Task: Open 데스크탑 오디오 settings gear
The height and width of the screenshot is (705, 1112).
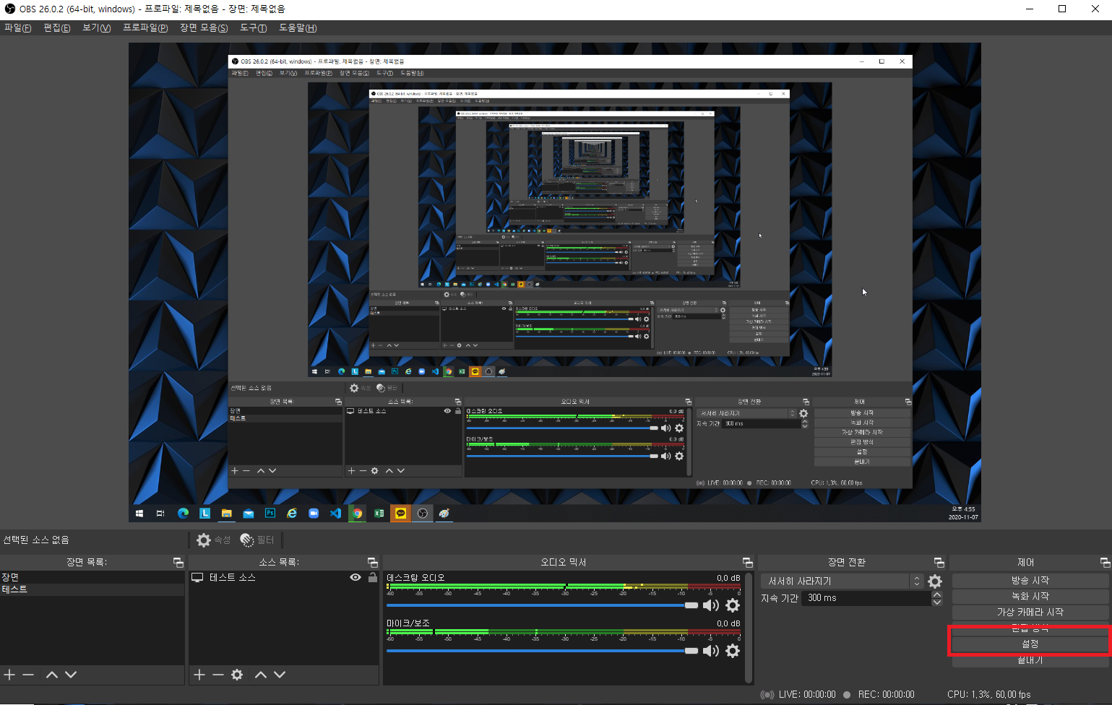Action: (733, 605)
